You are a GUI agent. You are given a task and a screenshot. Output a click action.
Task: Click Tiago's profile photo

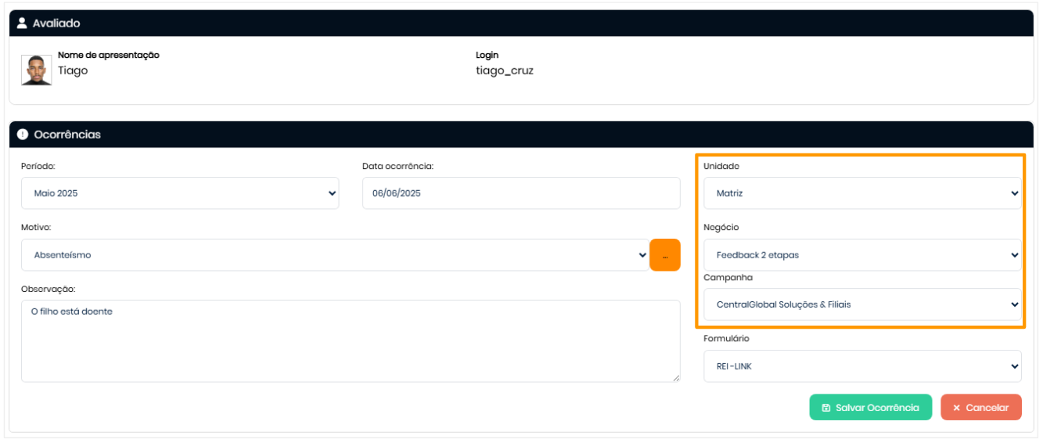click(x=36, y=70)
